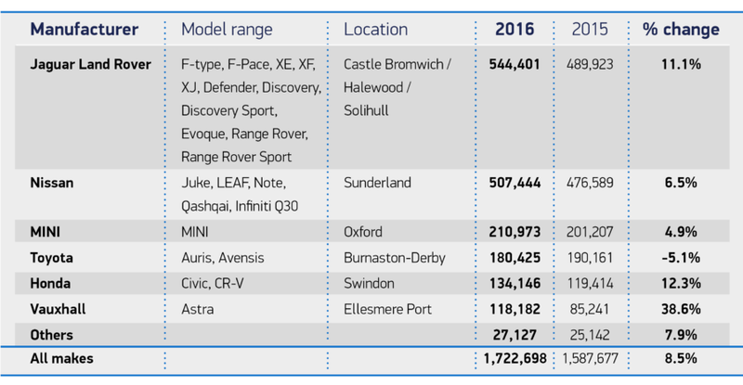Click Others 2016 value 27,127
The width and height of the screenshot is (743, 385).
[x=515, y=335]
